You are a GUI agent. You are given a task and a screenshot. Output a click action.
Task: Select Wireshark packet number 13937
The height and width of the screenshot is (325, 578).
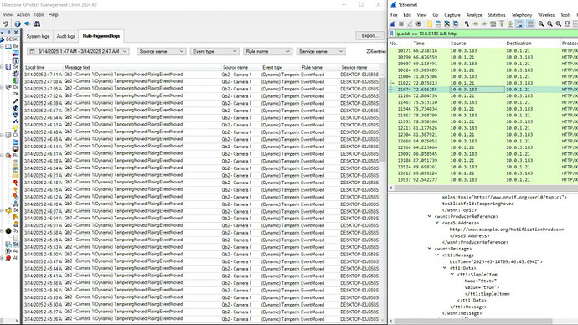click(483, 180)
